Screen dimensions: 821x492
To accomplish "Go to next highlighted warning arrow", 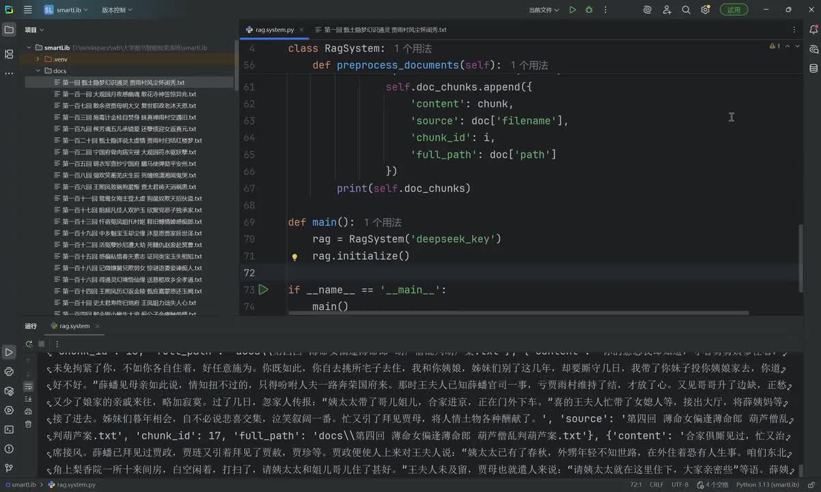I will click(x=797, y=46).
